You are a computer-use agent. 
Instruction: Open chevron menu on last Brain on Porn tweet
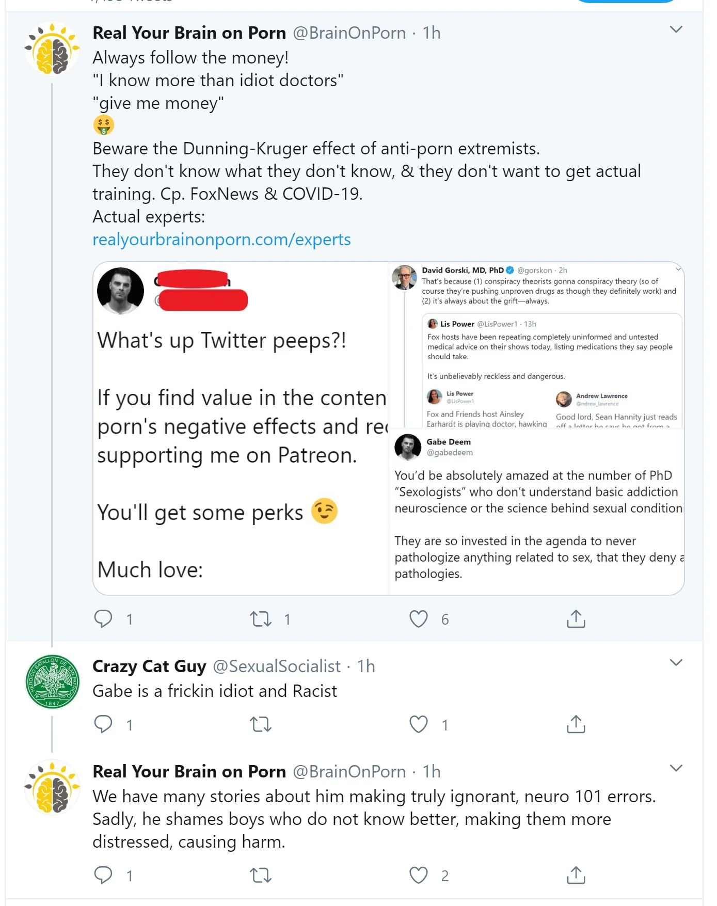coord(676,768)
